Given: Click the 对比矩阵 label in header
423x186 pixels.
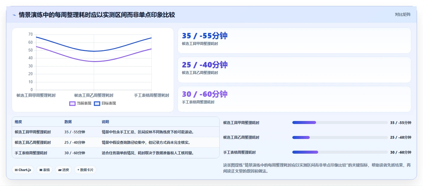Looking at the screenshot, I should tap(403, 14).
